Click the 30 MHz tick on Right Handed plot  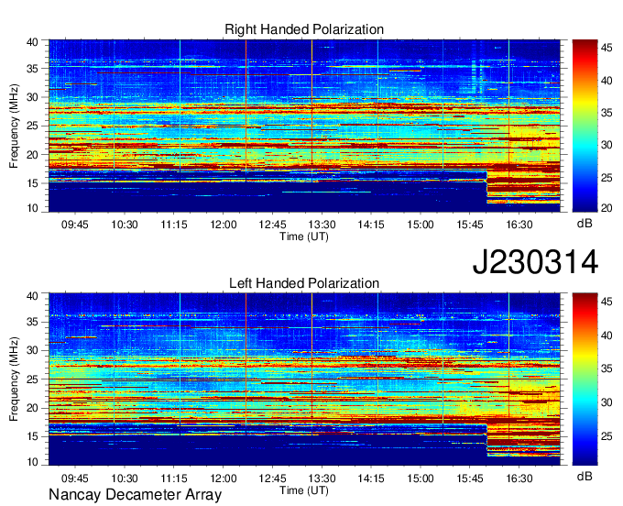coord(32,97)
